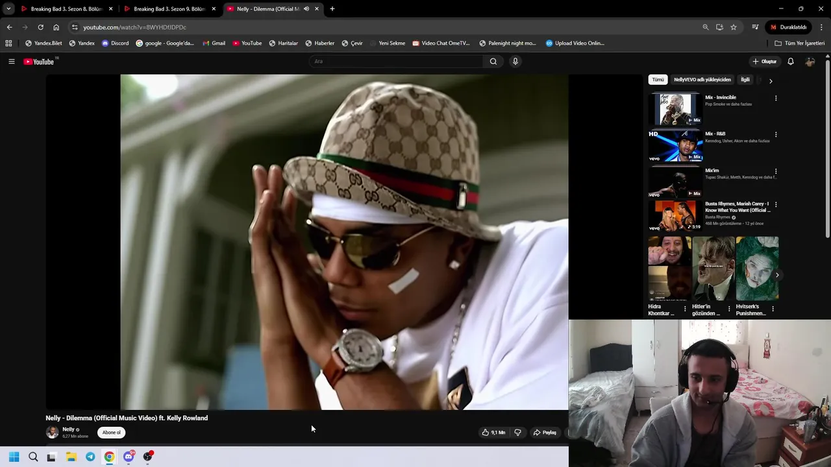Open the Duraklatıldı profile menu
The image size is (831, 467).
coord(788,27)
